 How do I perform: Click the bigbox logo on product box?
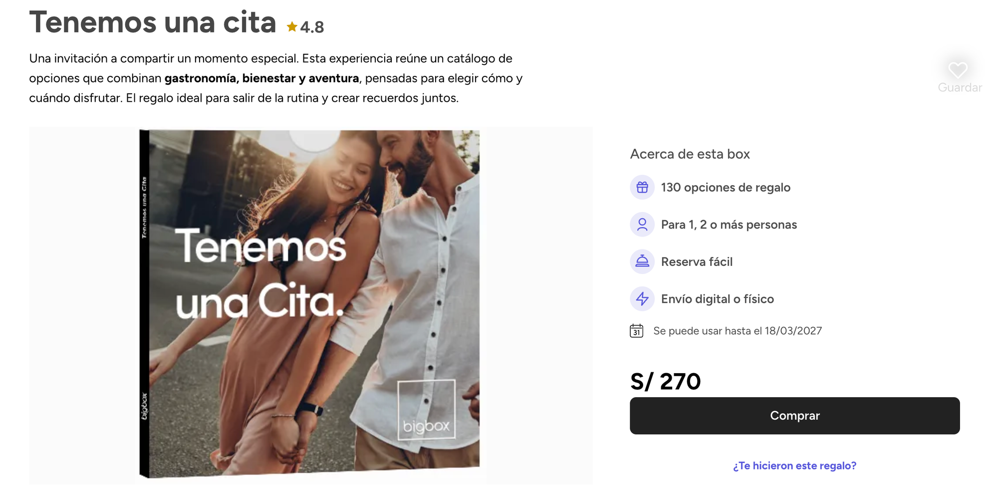coord(426,410)
